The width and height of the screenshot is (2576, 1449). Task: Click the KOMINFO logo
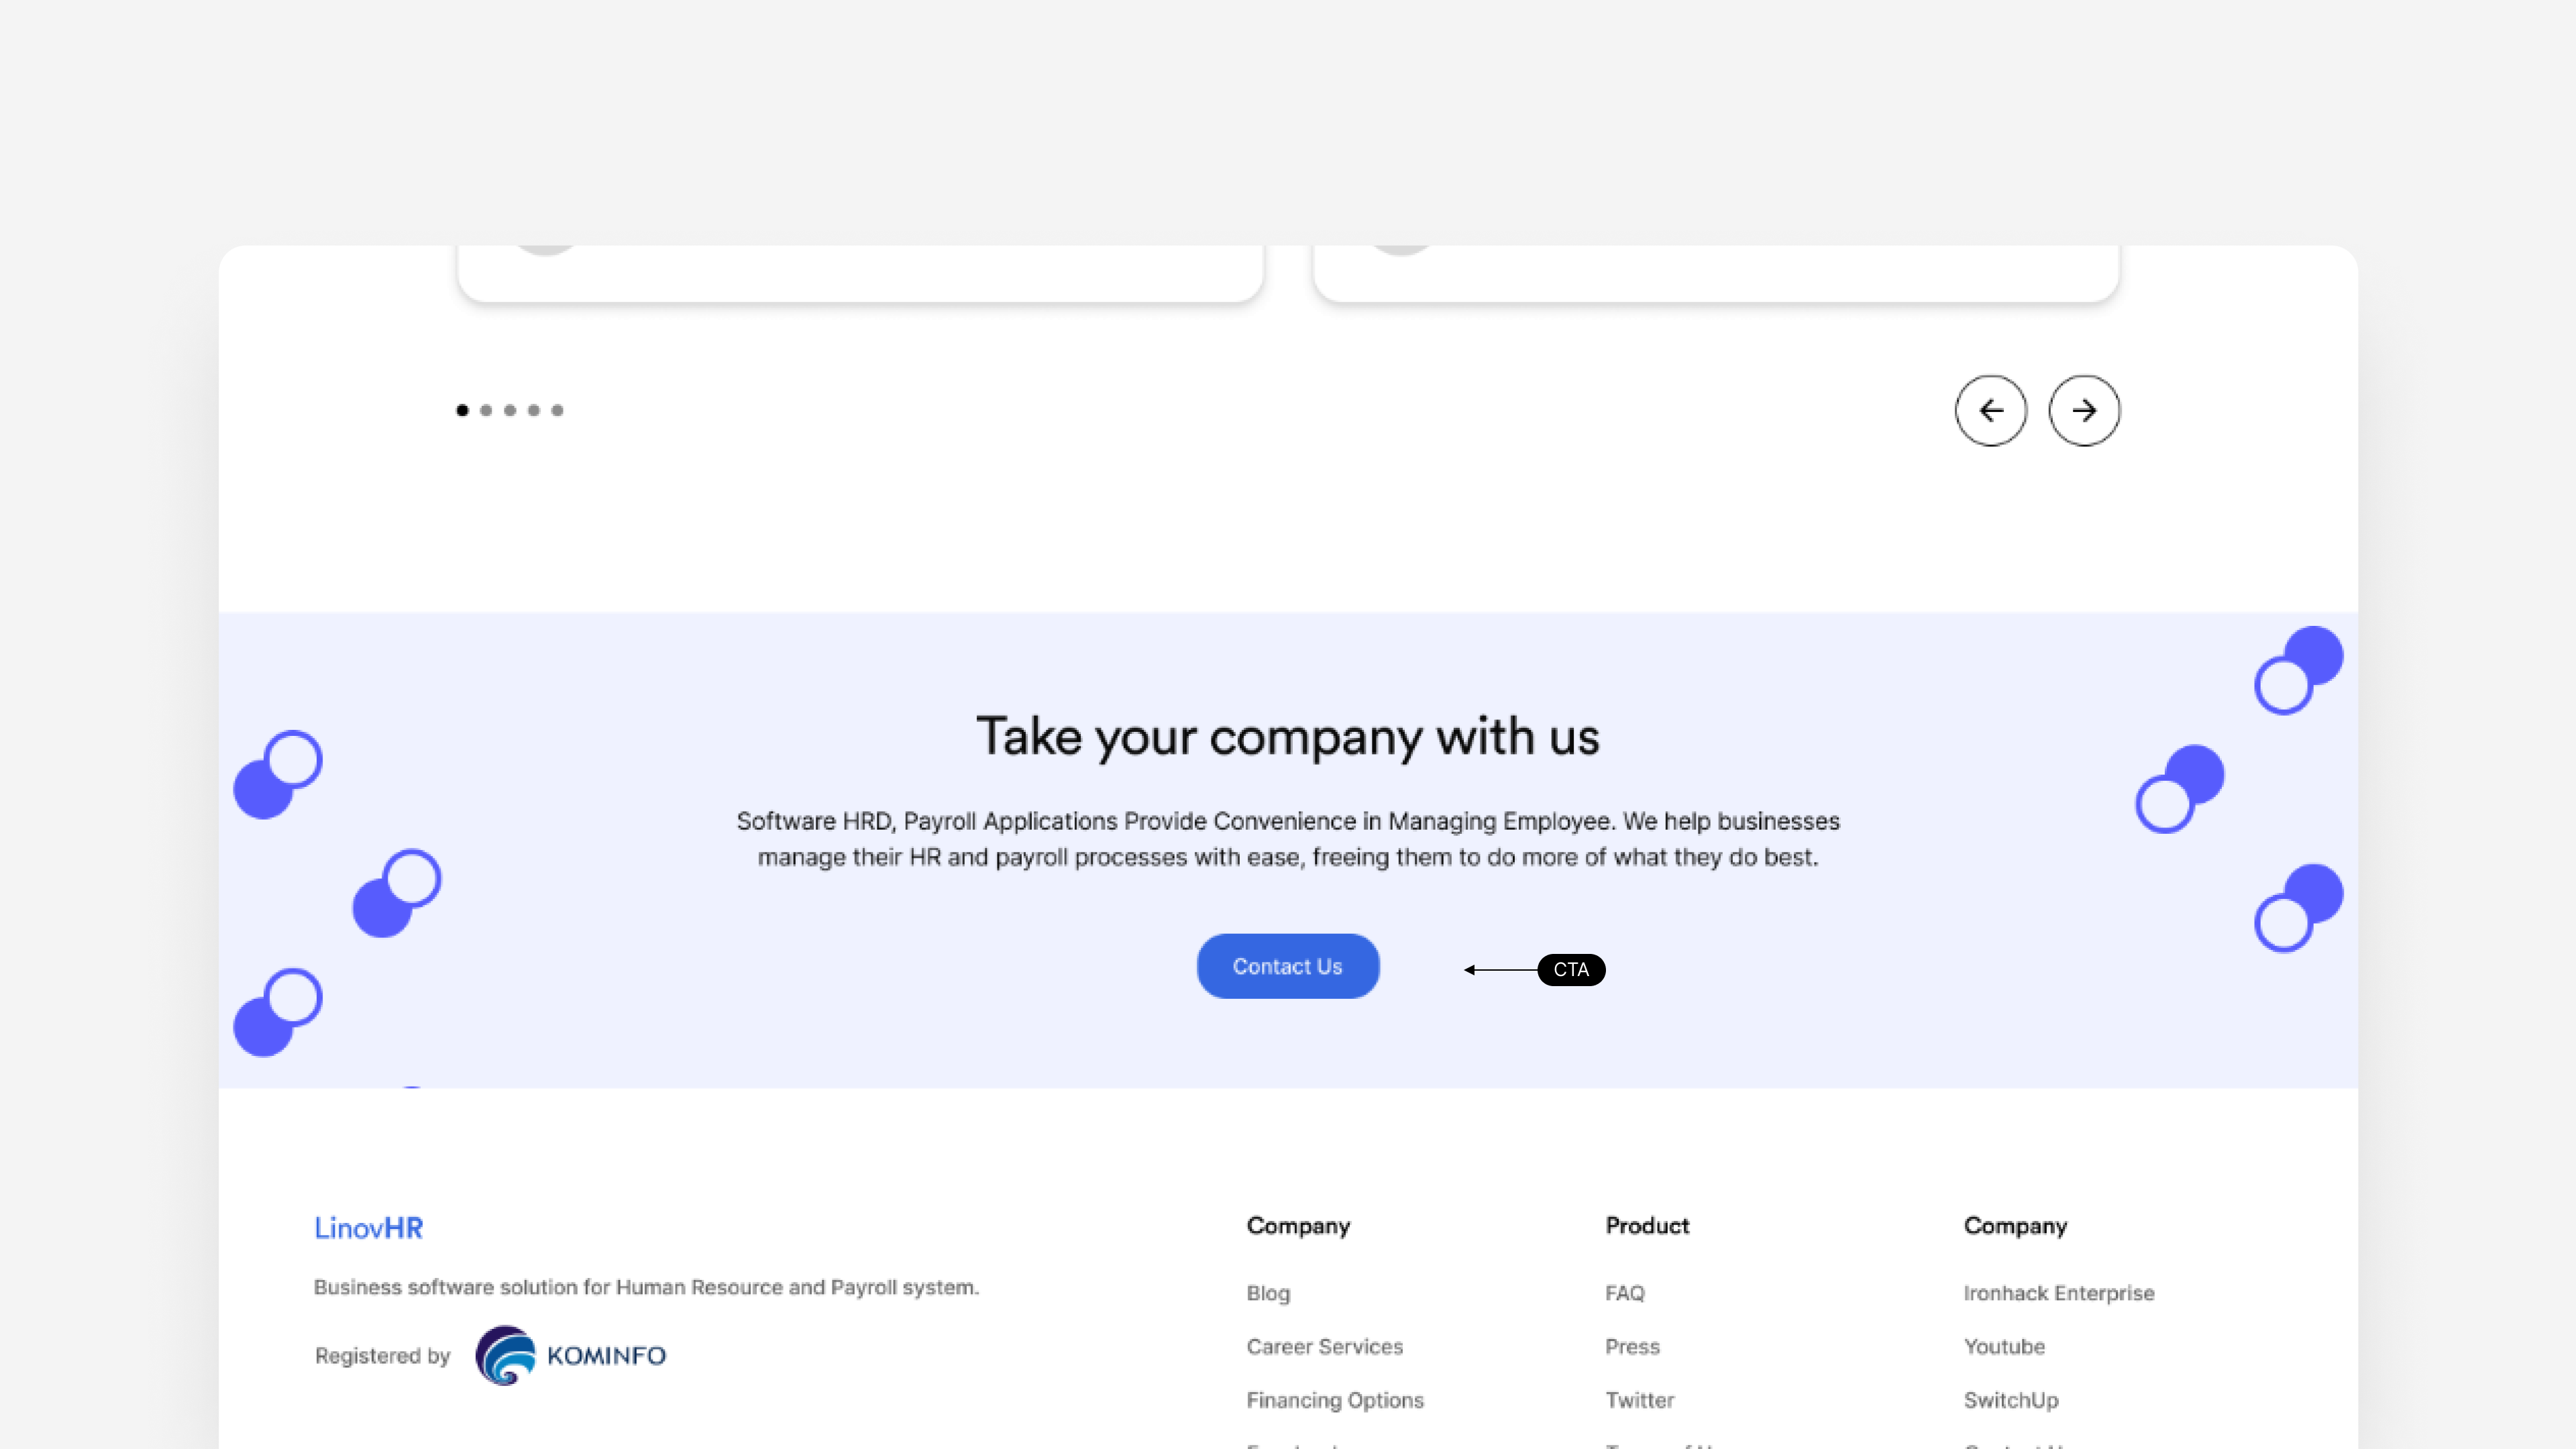point(570,1355)
